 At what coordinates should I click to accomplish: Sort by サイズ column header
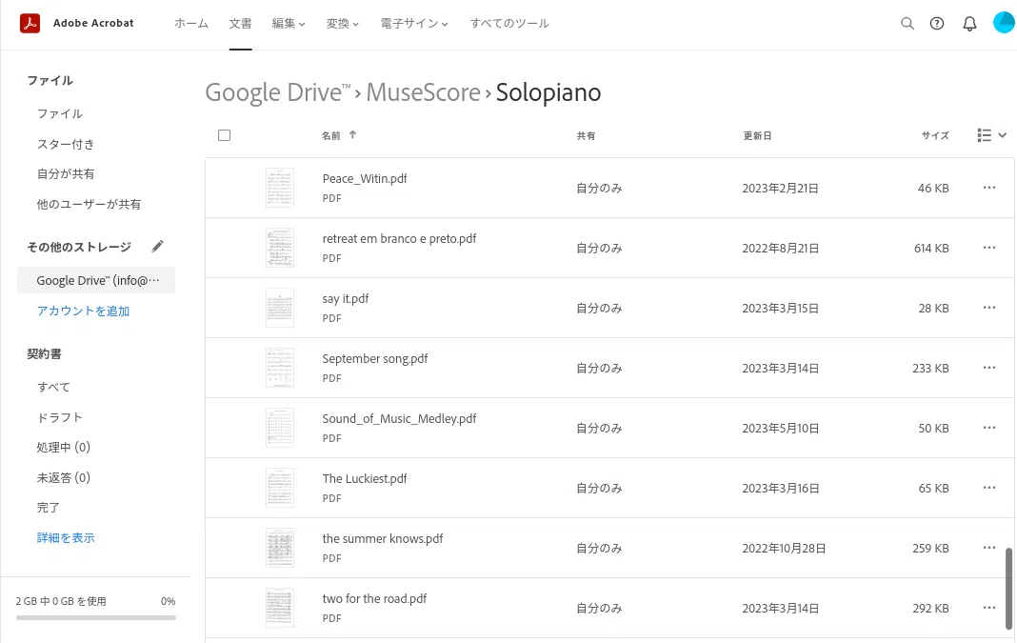pyautogui.click(x=934, y=135)
